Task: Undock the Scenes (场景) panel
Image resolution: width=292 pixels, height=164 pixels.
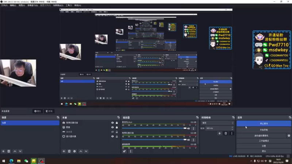Action: pyautogui.click(x=58, y=117)
